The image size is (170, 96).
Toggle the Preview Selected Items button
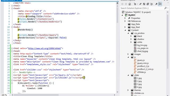[x=160, y=4]
